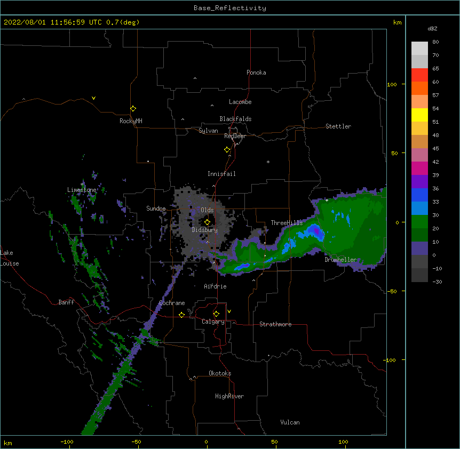Select the dBZ legend heading
Image resolution: width=460 pixels, height=449 pixels.
click(432, 28)
